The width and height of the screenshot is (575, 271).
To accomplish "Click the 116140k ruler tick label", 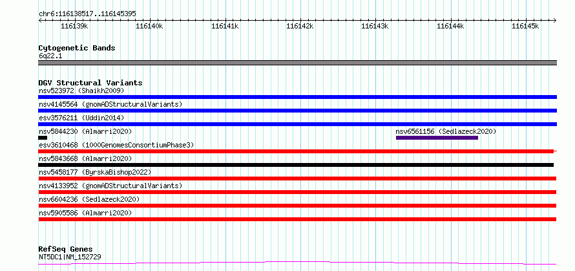I will (150, 26).
